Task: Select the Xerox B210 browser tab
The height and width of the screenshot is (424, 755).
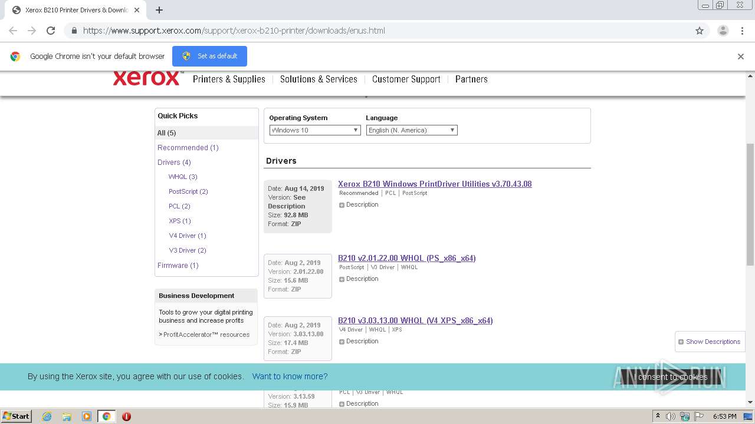Action: click(x=75, y=10)
